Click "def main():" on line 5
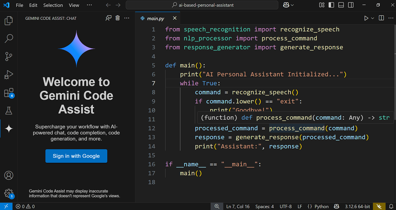Viewport: 396px width, 210px height. point(186,66)
